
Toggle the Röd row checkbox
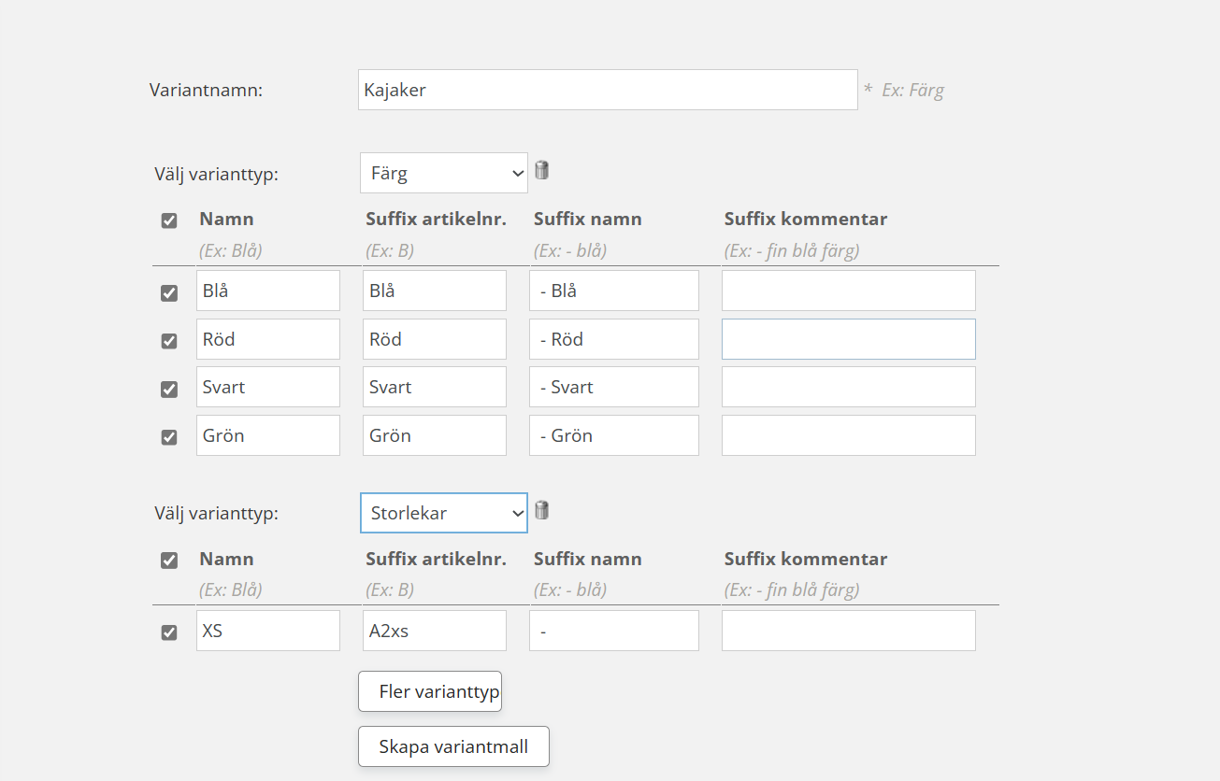169,341
